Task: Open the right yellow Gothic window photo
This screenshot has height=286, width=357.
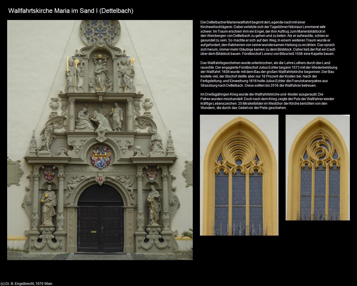Action: [318, 168]
